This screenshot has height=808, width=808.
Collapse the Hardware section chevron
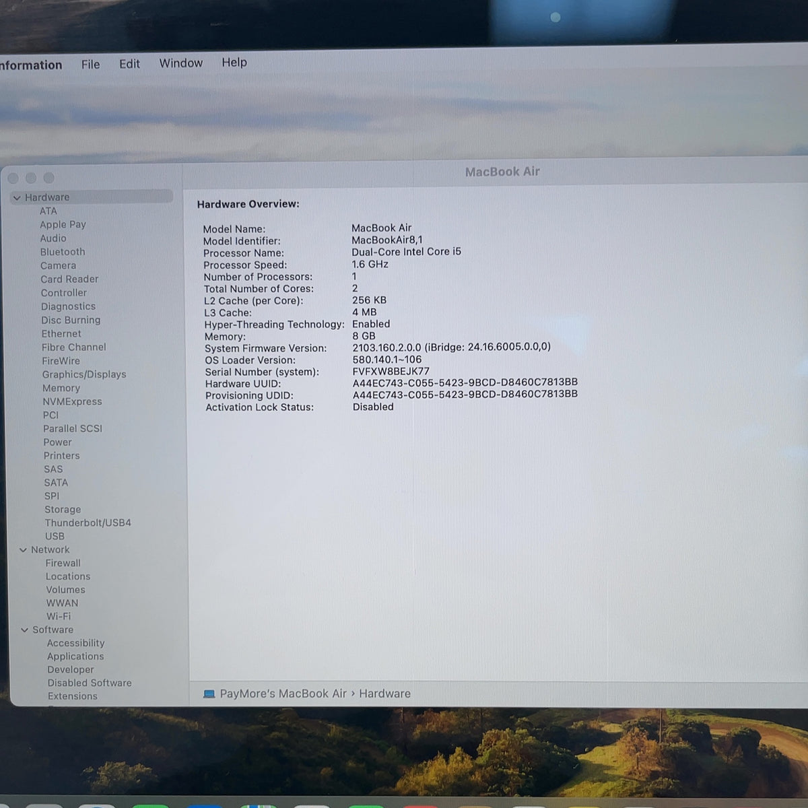tap(17, 198)
